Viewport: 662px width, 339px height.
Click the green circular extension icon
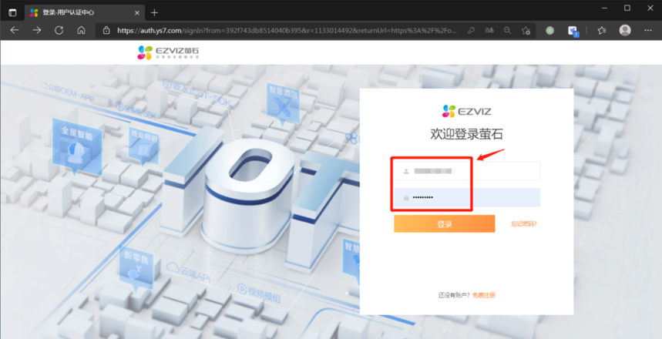pos(549,30)
